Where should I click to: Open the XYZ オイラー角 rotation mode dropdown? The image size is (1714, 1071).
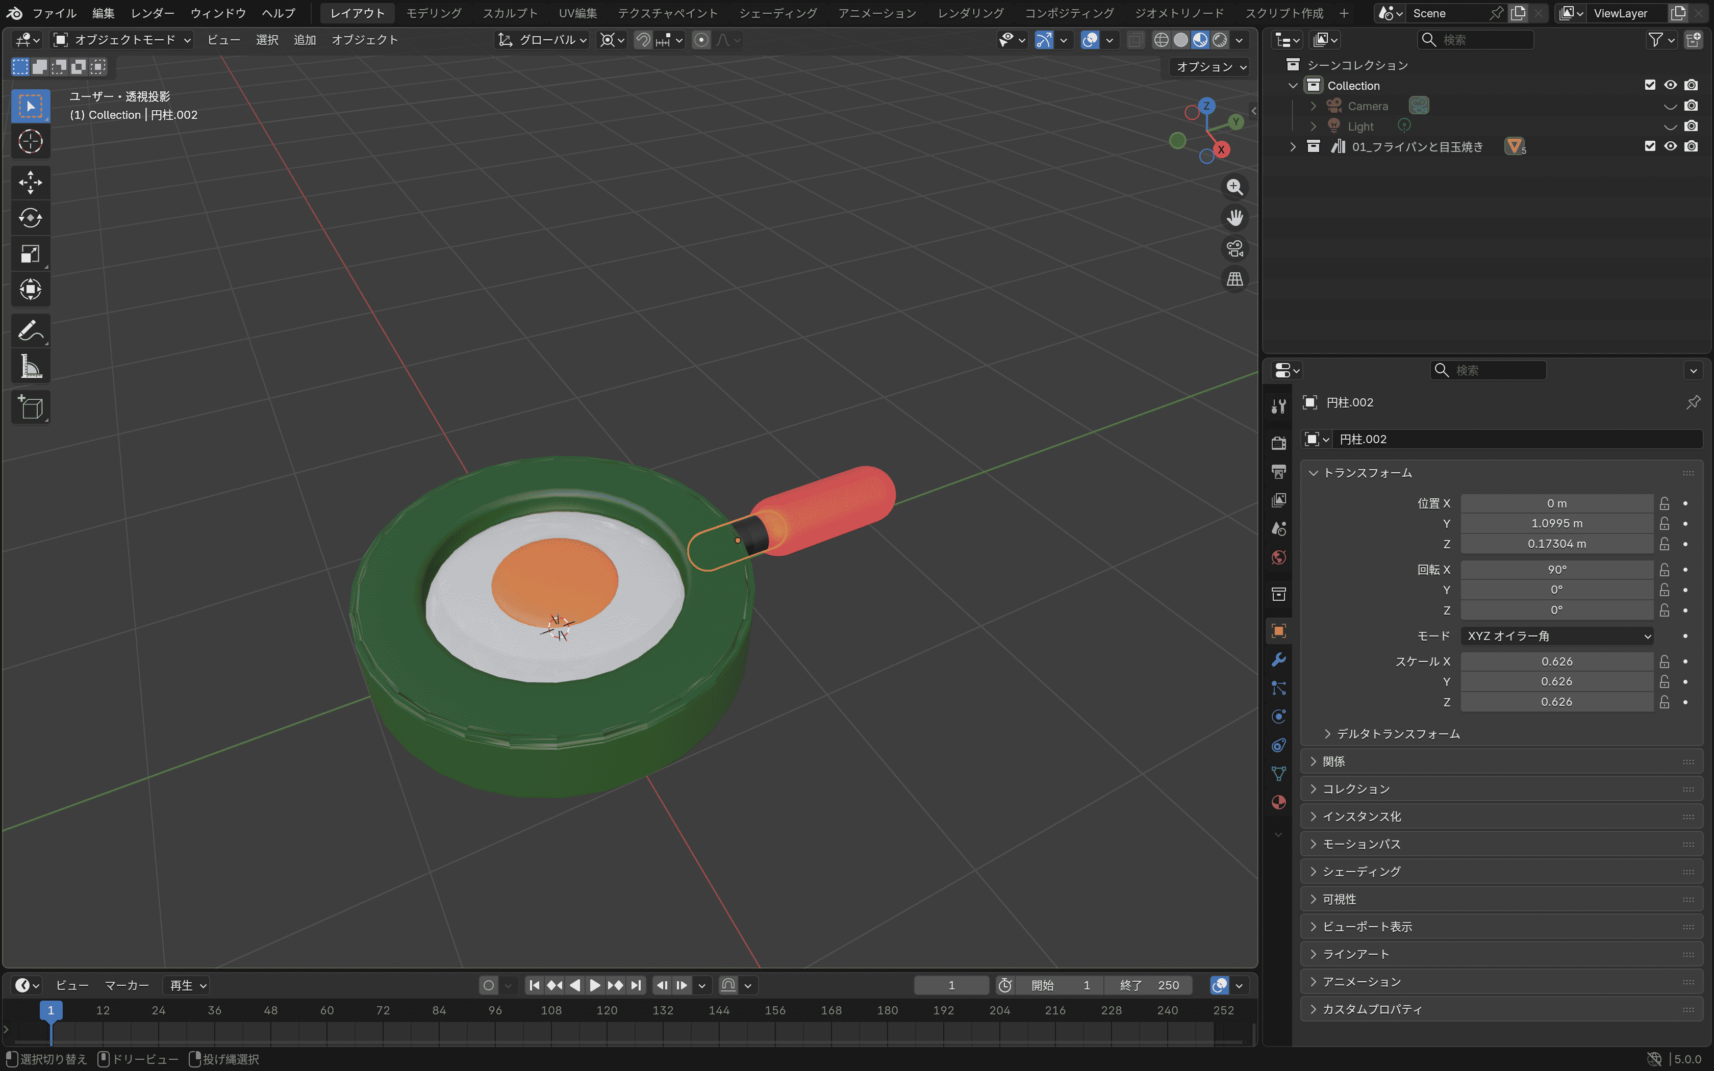click(1557, 636)
